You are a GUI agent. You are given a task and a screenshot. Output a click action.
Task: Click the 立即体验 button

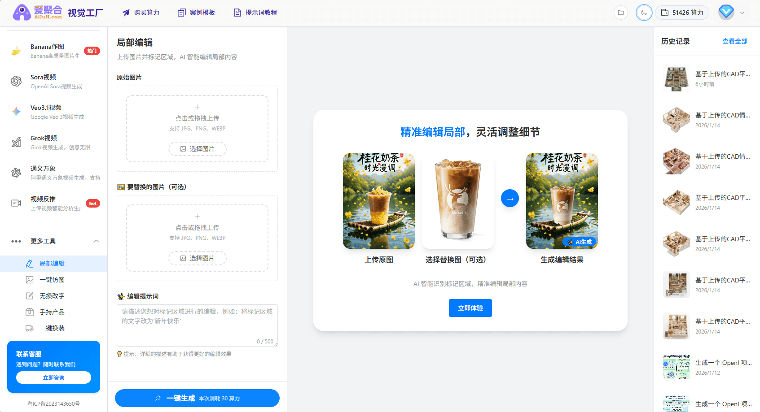(x=470, y=308)
